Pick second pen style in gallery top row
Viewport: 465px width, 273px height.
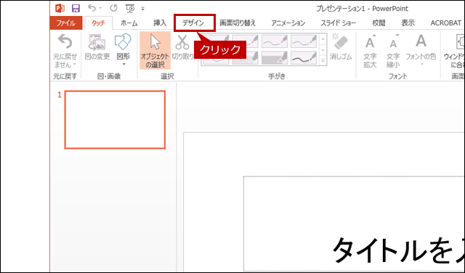246,41
